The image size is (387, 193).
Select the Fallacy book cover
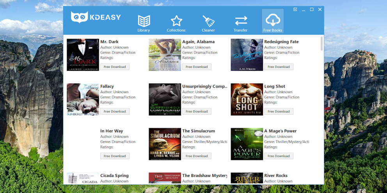coord(83,100)
